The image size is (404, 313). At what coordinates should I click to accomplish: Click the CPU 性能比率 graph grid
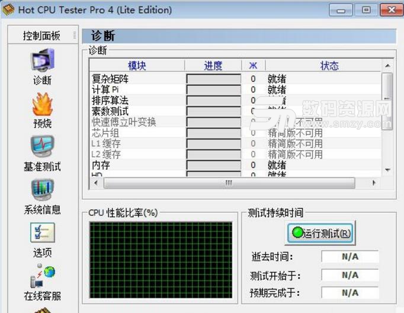click(x=161, y=260)
